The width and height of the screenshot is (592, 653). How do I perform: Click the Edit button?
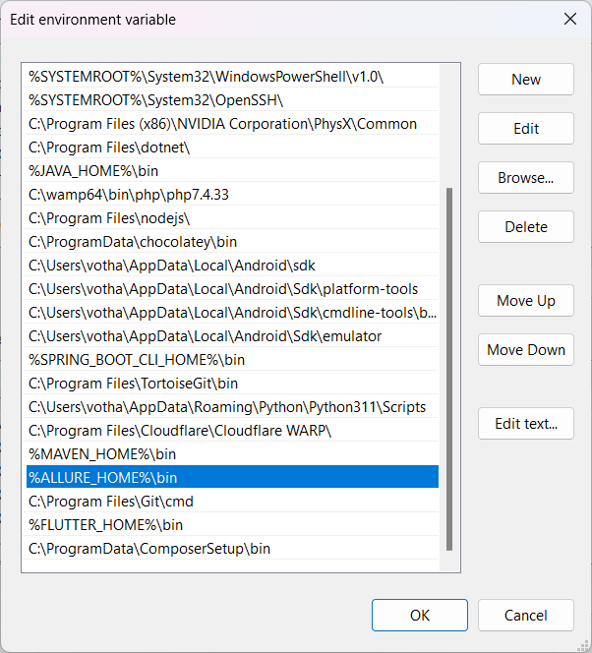click(526, 128)
